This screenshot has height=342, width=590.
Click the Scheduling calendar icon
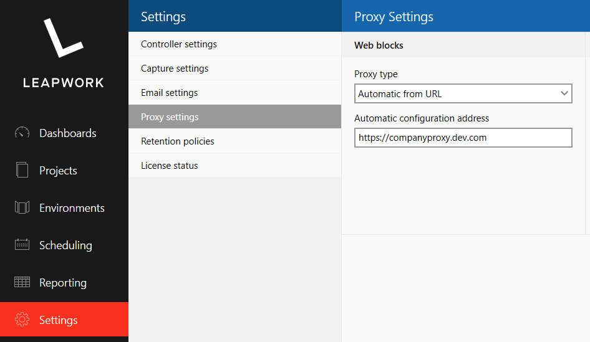pyautogui.click(x=22, y=245)
